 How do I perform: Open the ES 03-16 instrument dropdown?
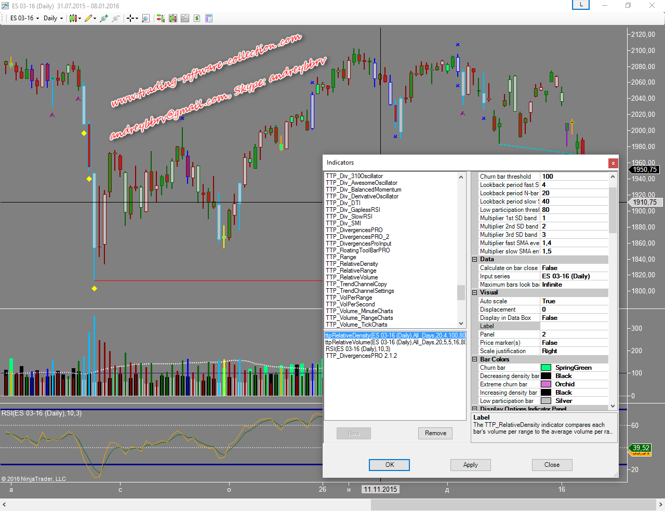click(x=24, y=18)
